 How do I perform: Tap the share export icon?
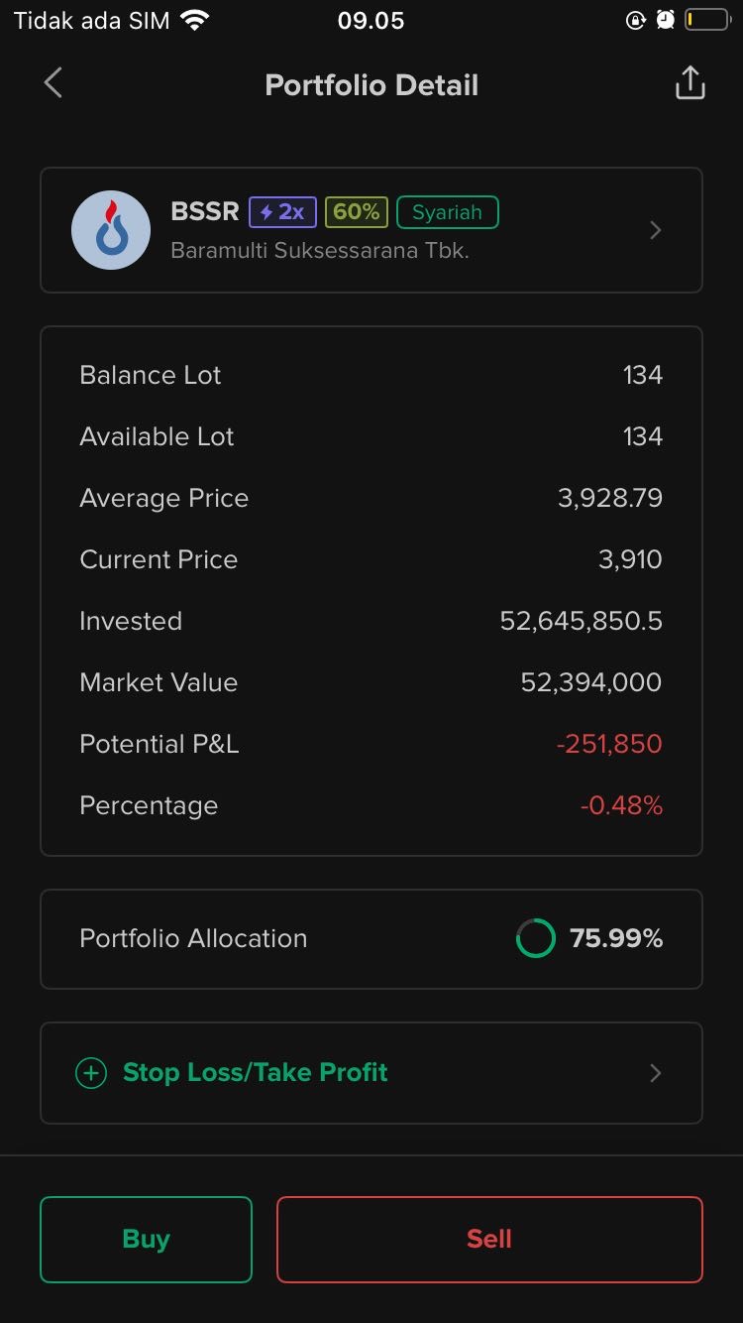coord(690,84)
